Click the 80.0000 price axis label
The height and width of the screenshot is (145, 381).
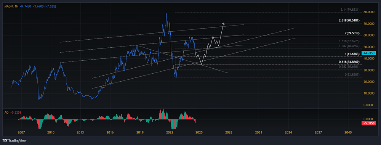click(368, 12)
